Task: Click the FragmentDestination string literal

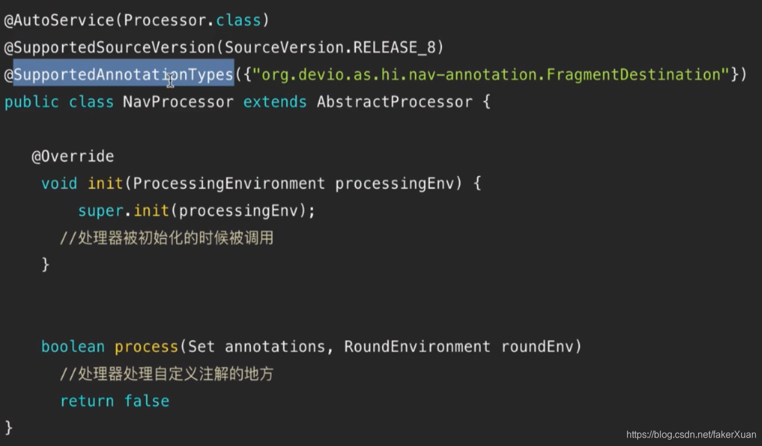Action: 490,75
